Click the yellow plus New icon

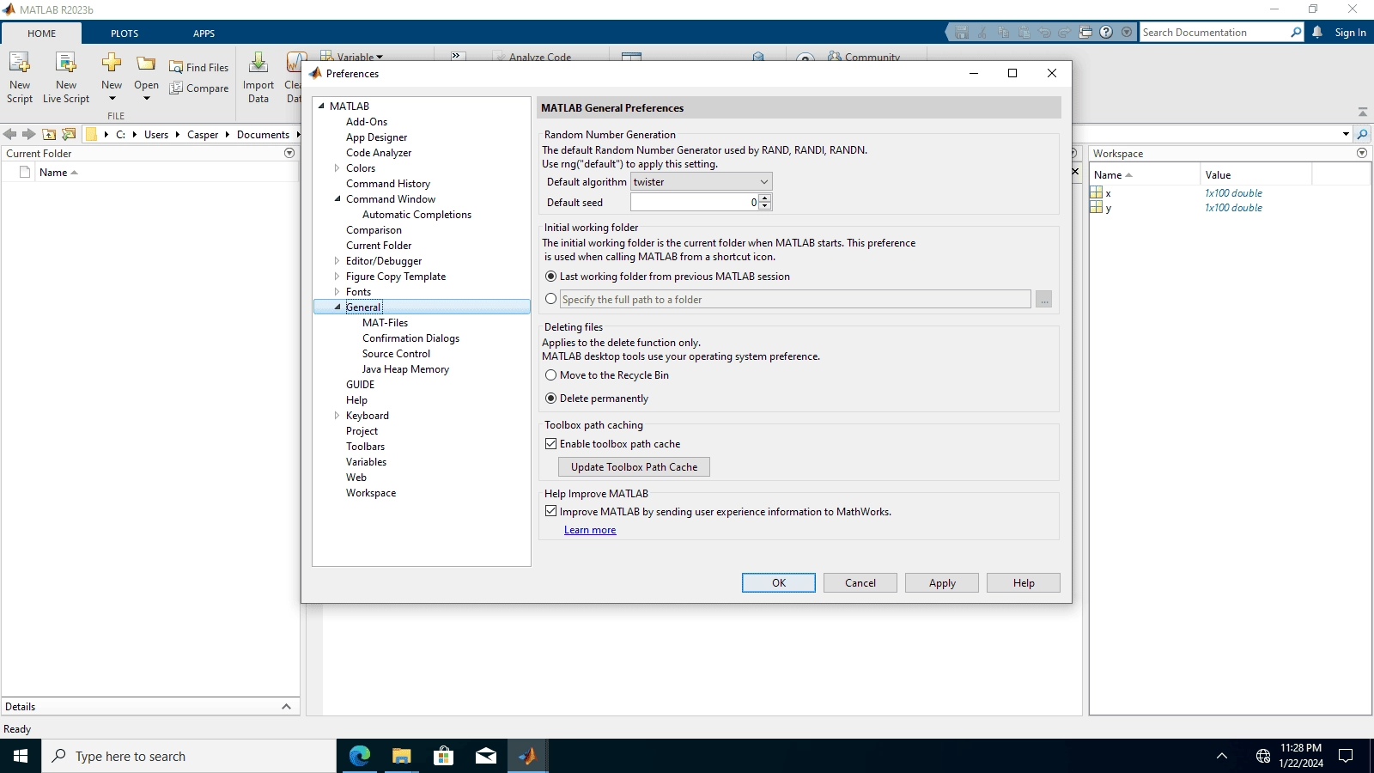click(112, 62)
